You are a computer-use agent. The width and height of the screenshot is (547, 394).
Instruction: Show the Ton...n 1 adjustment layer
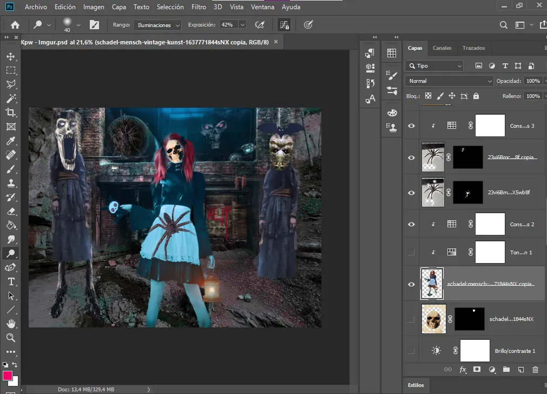[411, 252]
